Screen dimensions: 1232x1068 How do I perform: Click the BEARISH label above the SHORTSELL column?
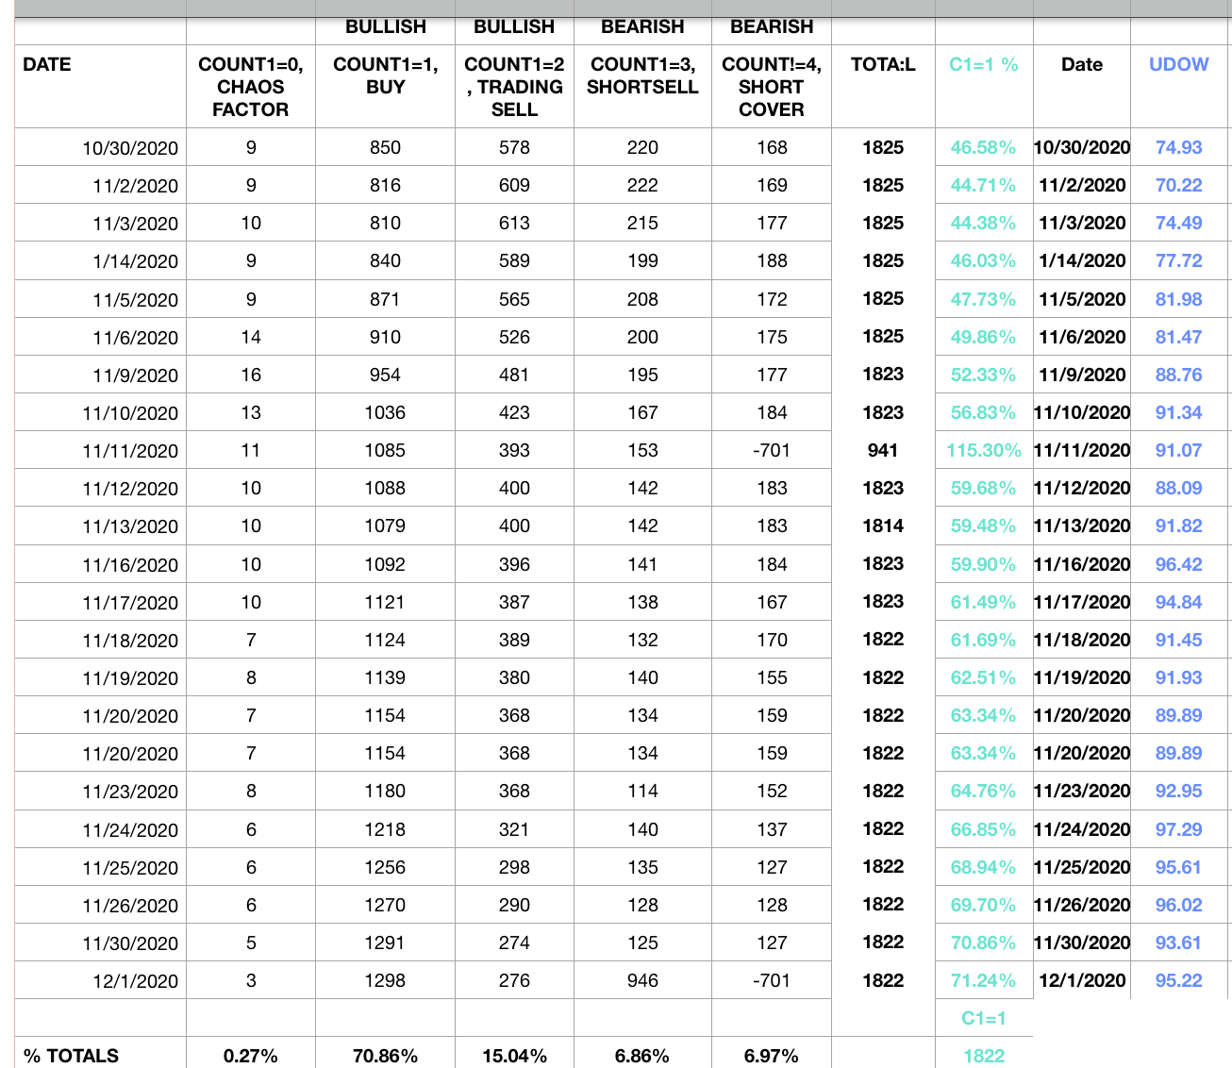pyautogui.click(x=642, y=26)
